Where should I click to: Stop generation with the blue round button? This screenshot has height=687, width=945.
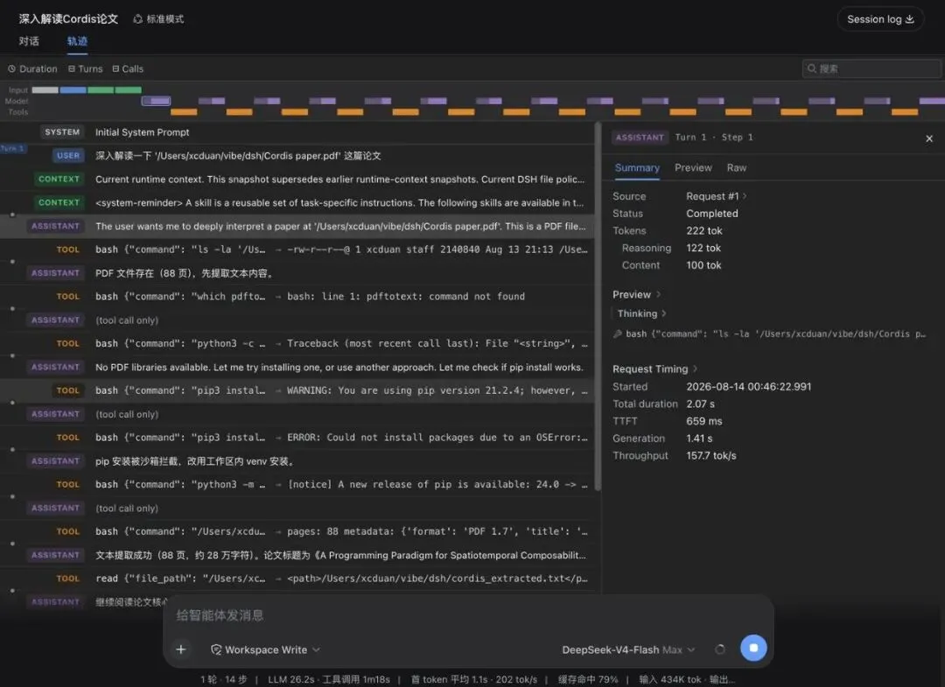point(753,648)
